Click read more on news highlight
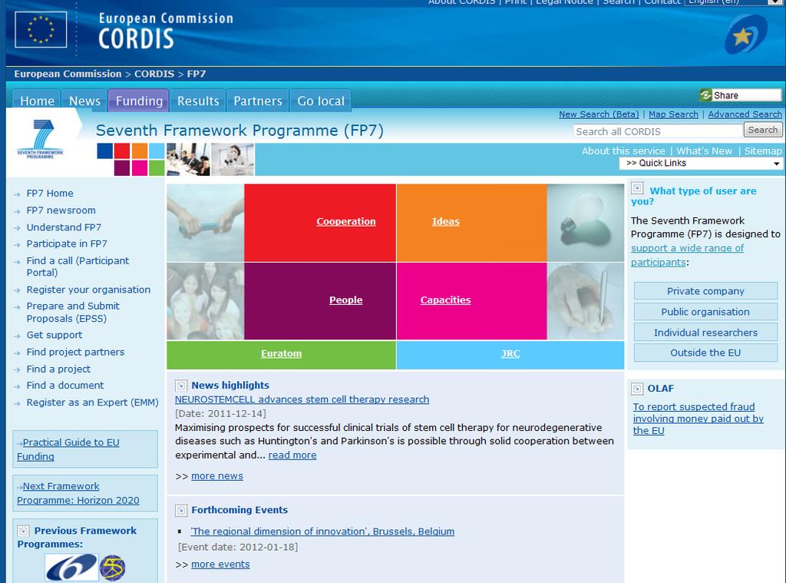The height and width of the screenshot is (583, 786). 292,455
